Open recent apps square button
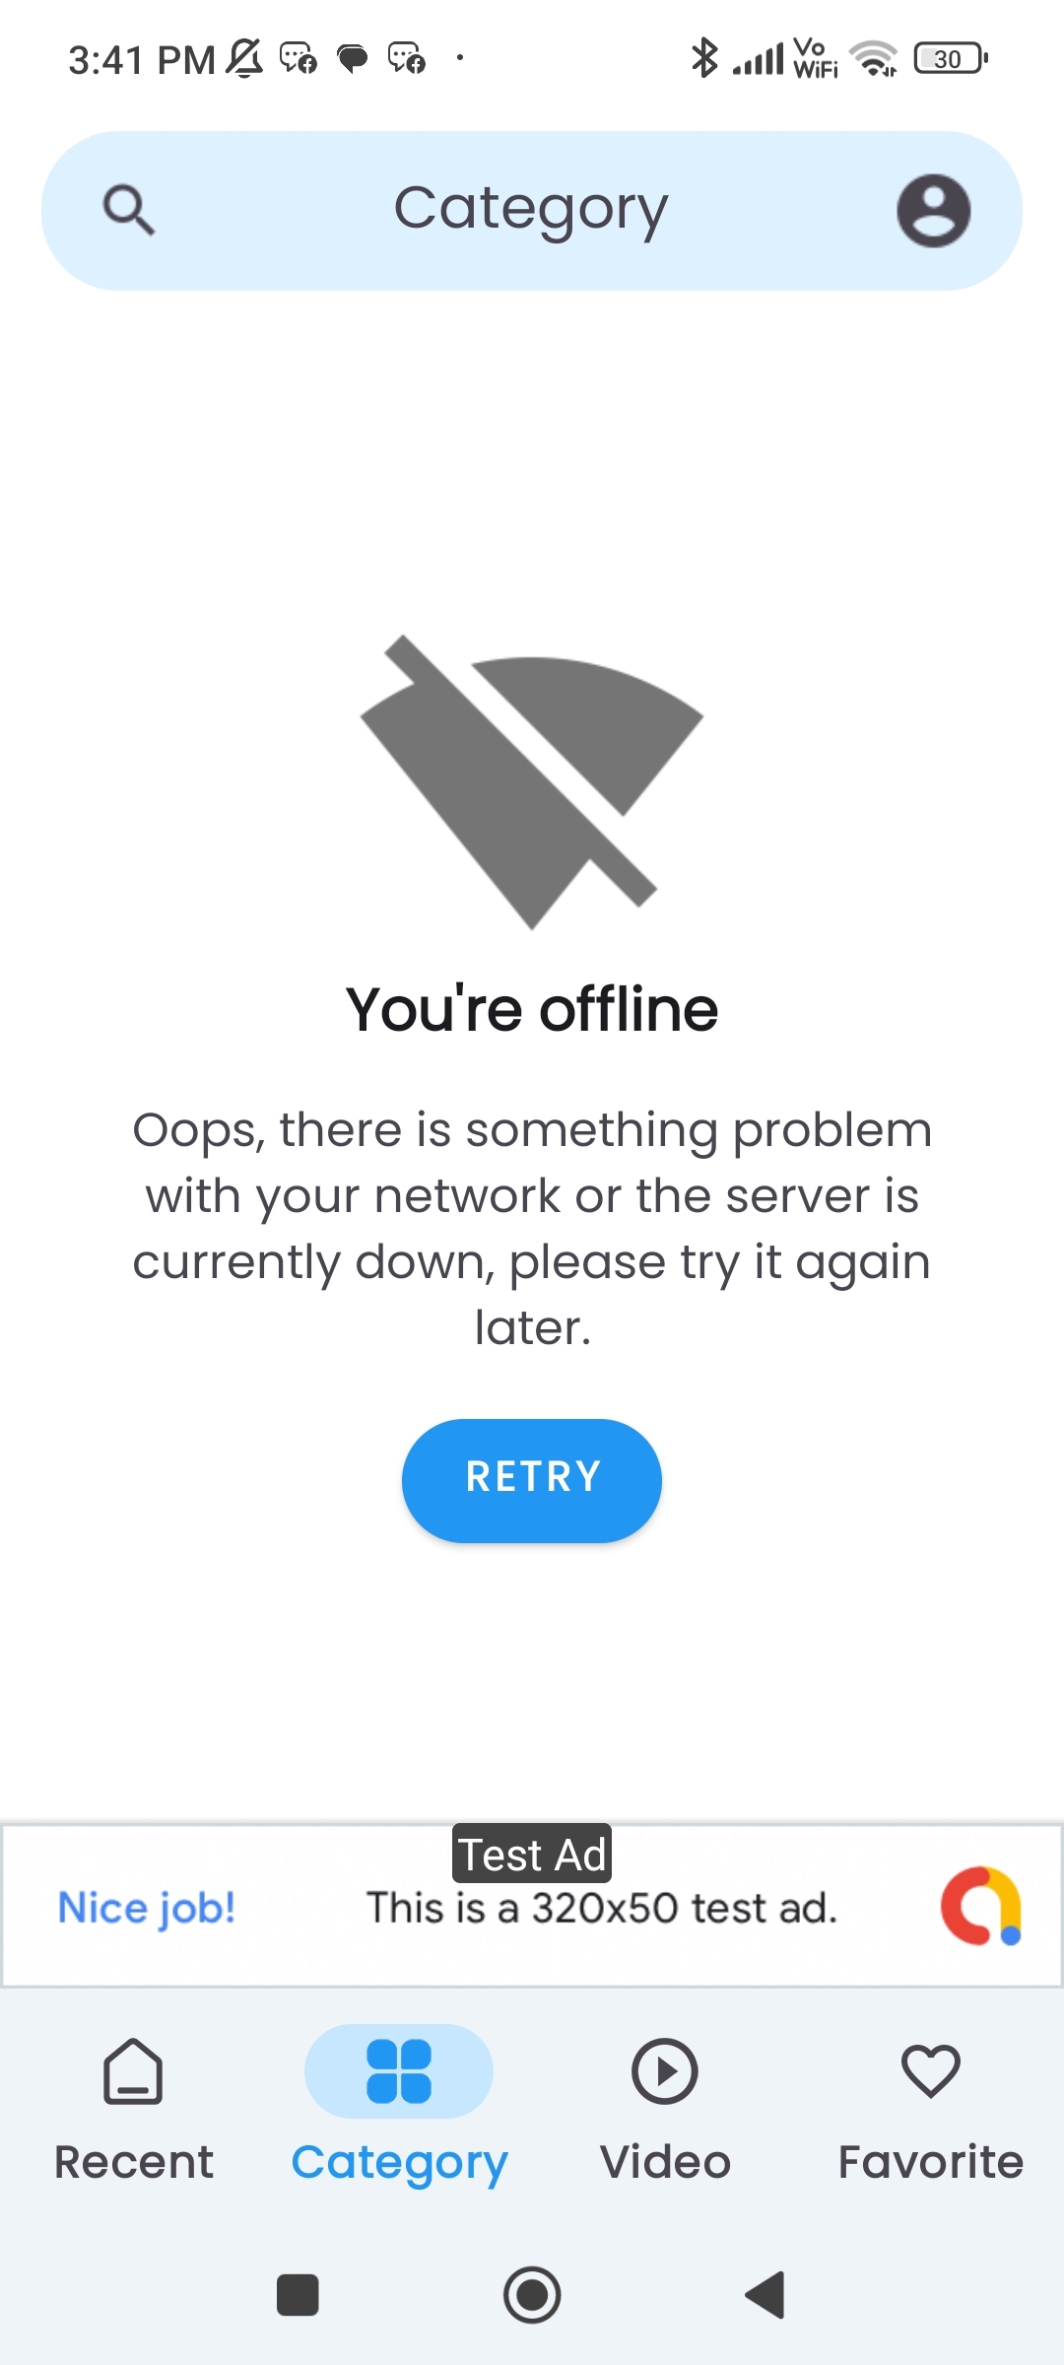The height and width of the screenshot is (2365, 1064). [298, 2295]
